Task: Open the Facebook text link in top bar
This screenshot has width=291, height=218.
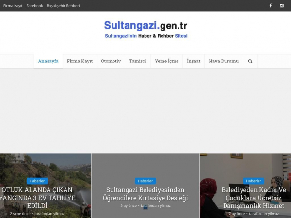Action: tap(34, 6)
